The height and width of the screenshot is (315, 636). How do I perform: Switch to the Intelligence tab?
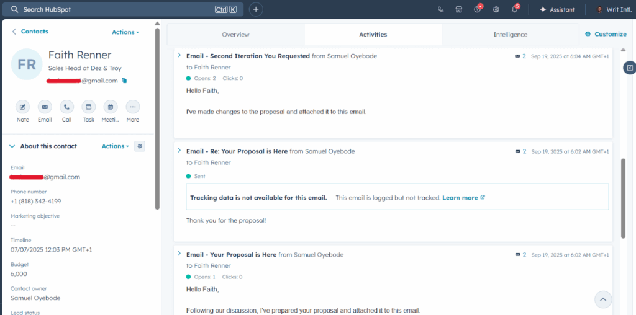pyautogui.click(x=510, y=35)
